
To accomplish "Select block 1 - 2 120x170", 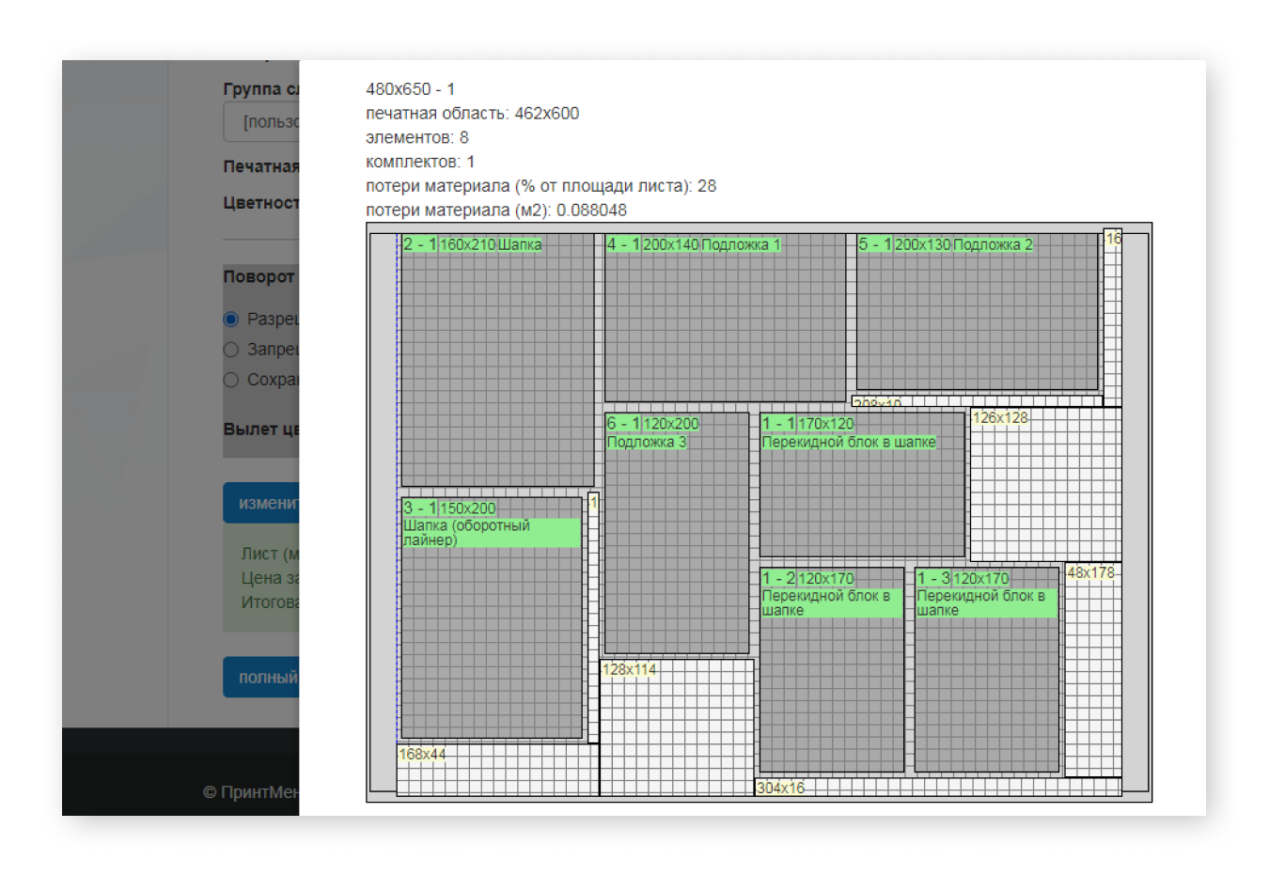I will click(832, 670).
